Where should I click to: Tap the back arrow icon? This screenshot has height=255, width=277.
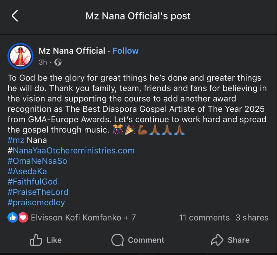15,16
